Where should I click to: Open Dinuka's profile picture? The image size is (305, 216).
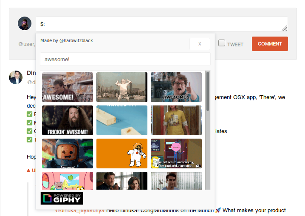coord(16,77)
